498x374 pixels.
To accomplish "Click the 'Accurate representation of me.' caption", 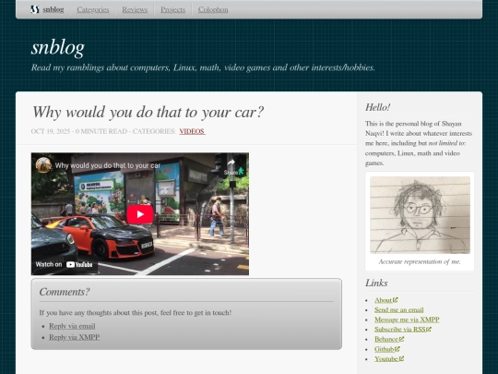I will pos(420,261).
